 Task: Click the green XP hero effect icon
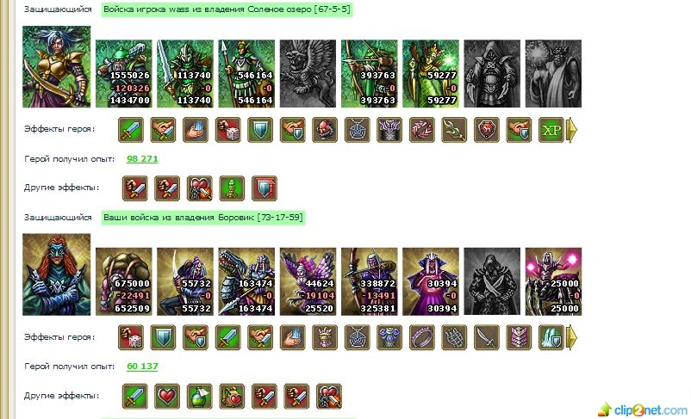[551, 130]
